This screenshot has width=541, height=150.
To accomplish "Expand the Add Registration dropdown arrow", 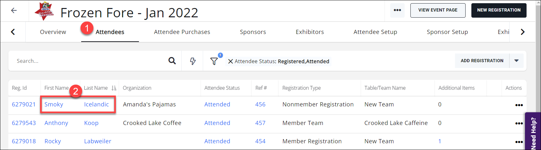I will click(516, 61).
